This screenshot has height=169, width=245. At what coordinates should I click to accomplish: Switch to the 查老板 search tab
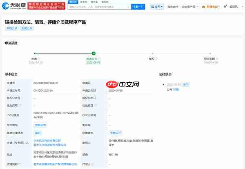click(83, 2)
